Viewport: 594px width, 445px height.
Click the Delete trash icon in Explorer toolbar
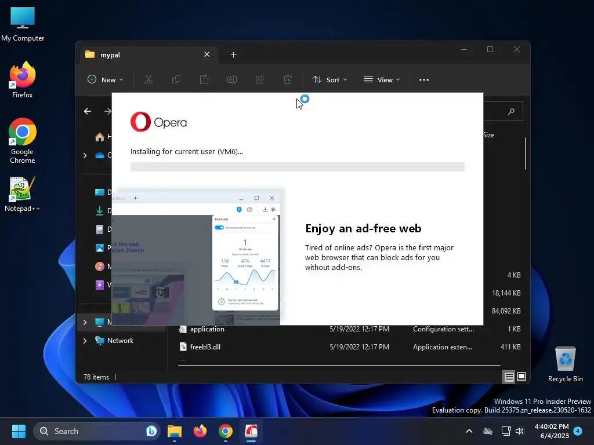tap(288, 79)
